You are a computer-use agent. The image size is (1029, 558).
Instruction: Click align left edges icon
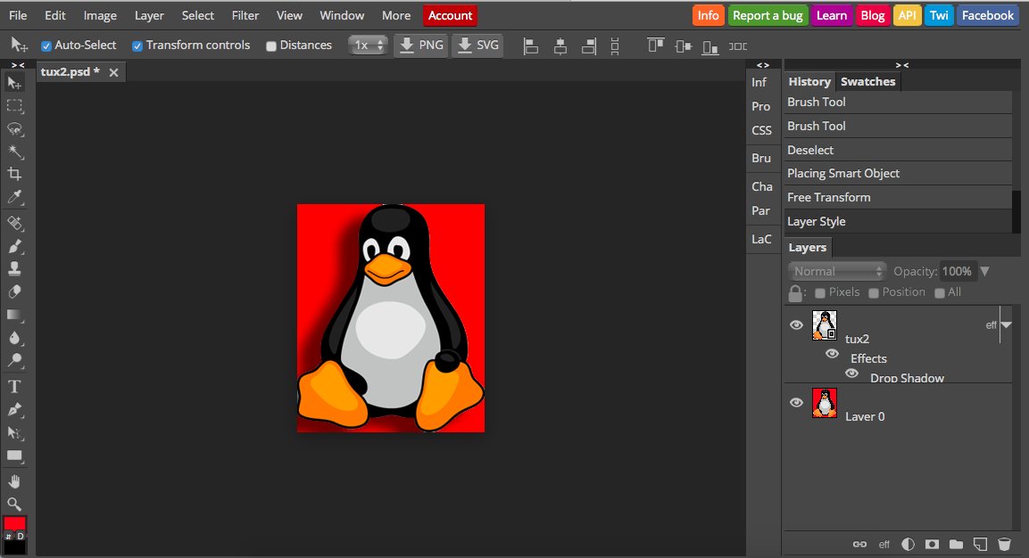click(x=531, y=45)
